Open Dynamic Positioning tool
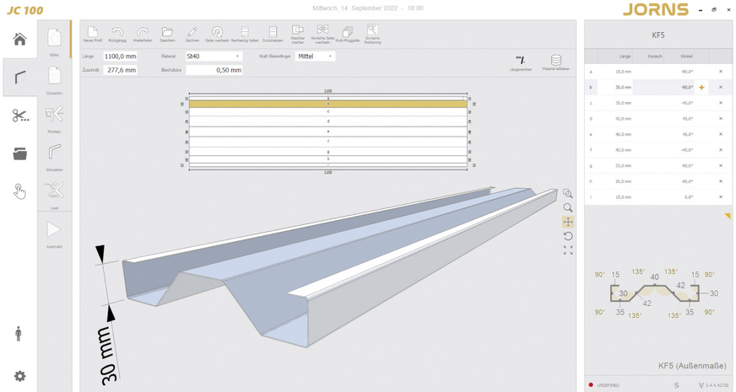The width and height of the screenshot is (736, 392). click(x=372, y=31)
